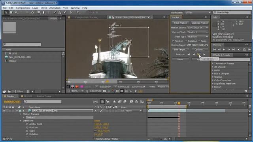Select the Clone Stamp tool
The image size is (253, 142).
[60, 12]
